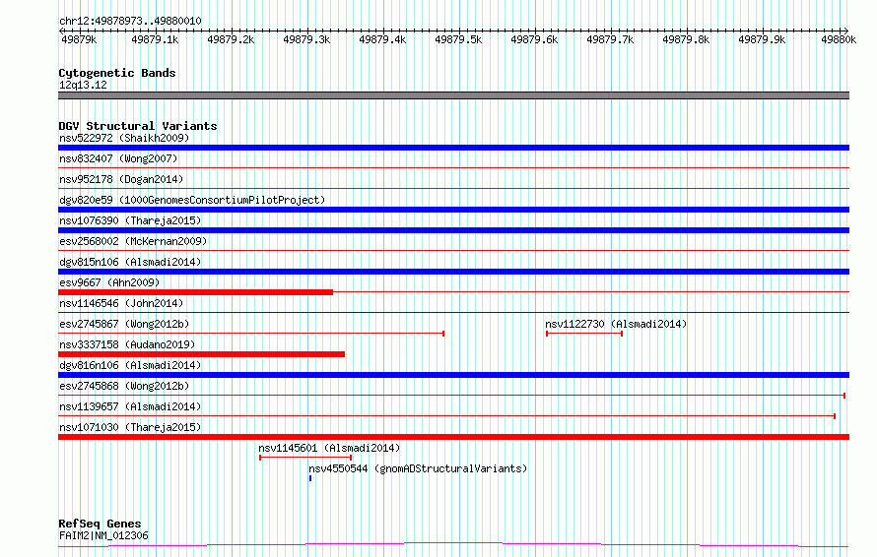Viewport: 877px width, 557px height.
Task: Click the 49880k ruler label
Action: 839,39
